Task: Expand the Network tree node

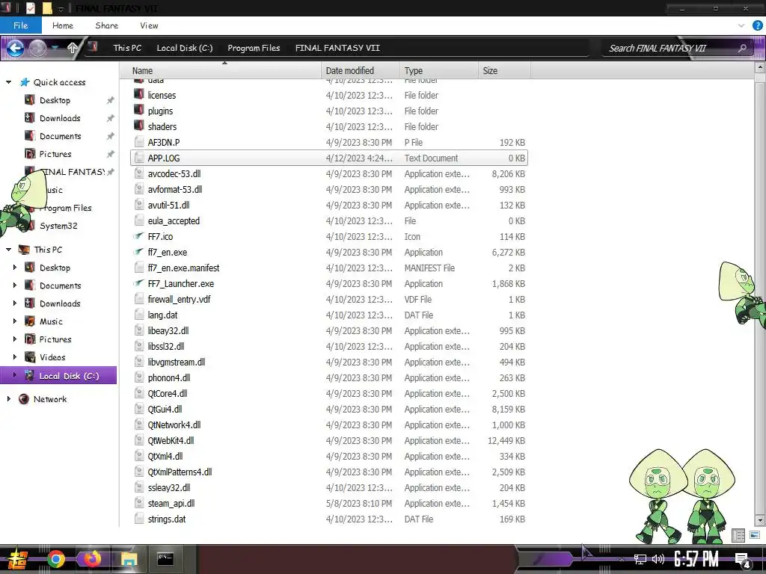Action: (8, 399)
